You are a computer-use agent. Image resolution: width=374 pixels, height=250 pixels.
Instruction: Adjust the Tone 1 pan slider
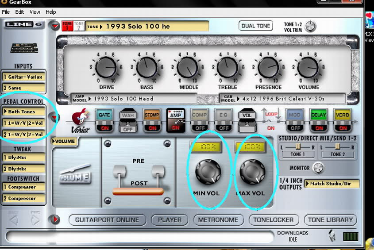pos(298,146)
